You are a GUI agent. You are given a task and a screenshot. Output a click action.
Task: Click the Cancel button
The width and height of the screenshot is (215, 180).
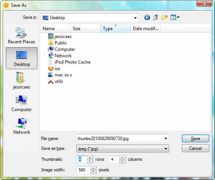pyautogui.click(x=195, y=148)
